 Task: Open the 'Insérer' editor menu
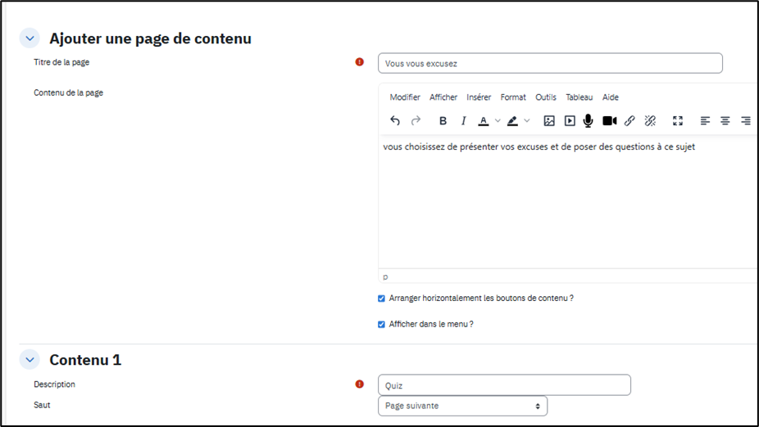pyautogui.click(x=479, y=97)
